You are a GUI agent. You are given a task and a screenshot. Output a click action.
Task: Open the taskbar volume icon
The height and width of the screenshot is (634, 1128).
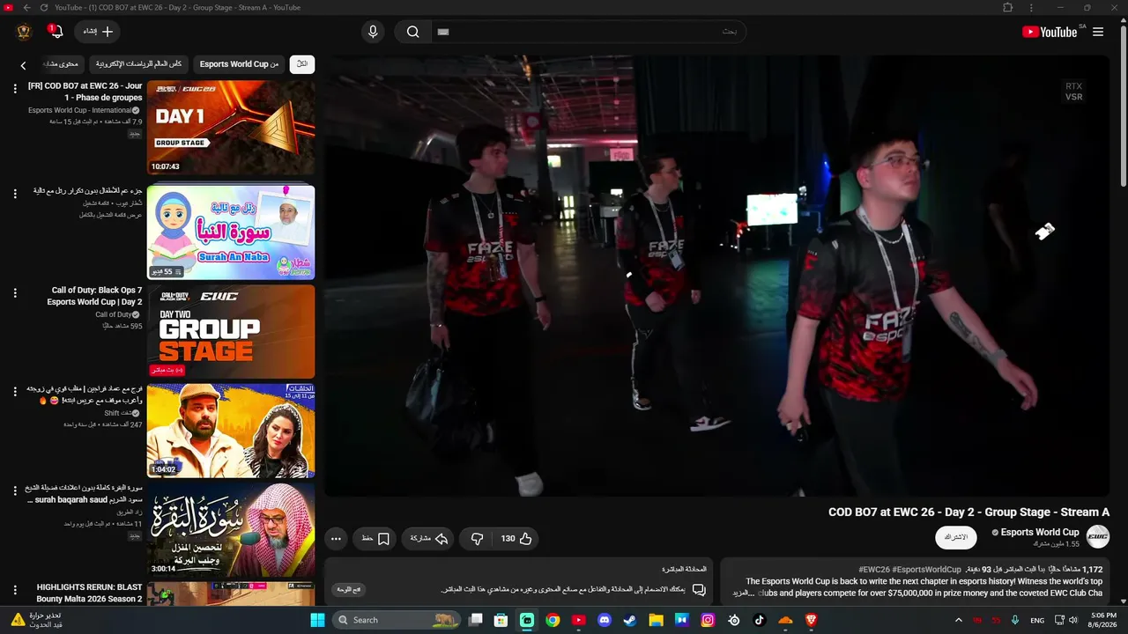tap(1072, 620)
